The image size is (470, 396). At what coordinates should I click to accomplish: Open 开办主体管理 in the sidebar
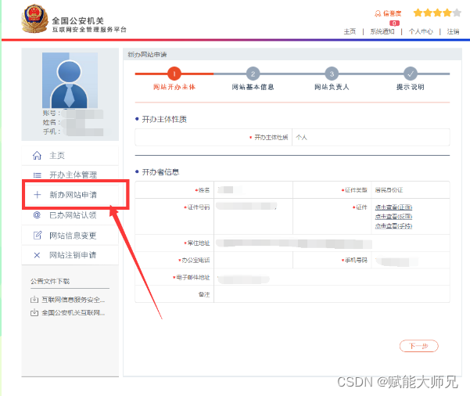tap(70, 175)
